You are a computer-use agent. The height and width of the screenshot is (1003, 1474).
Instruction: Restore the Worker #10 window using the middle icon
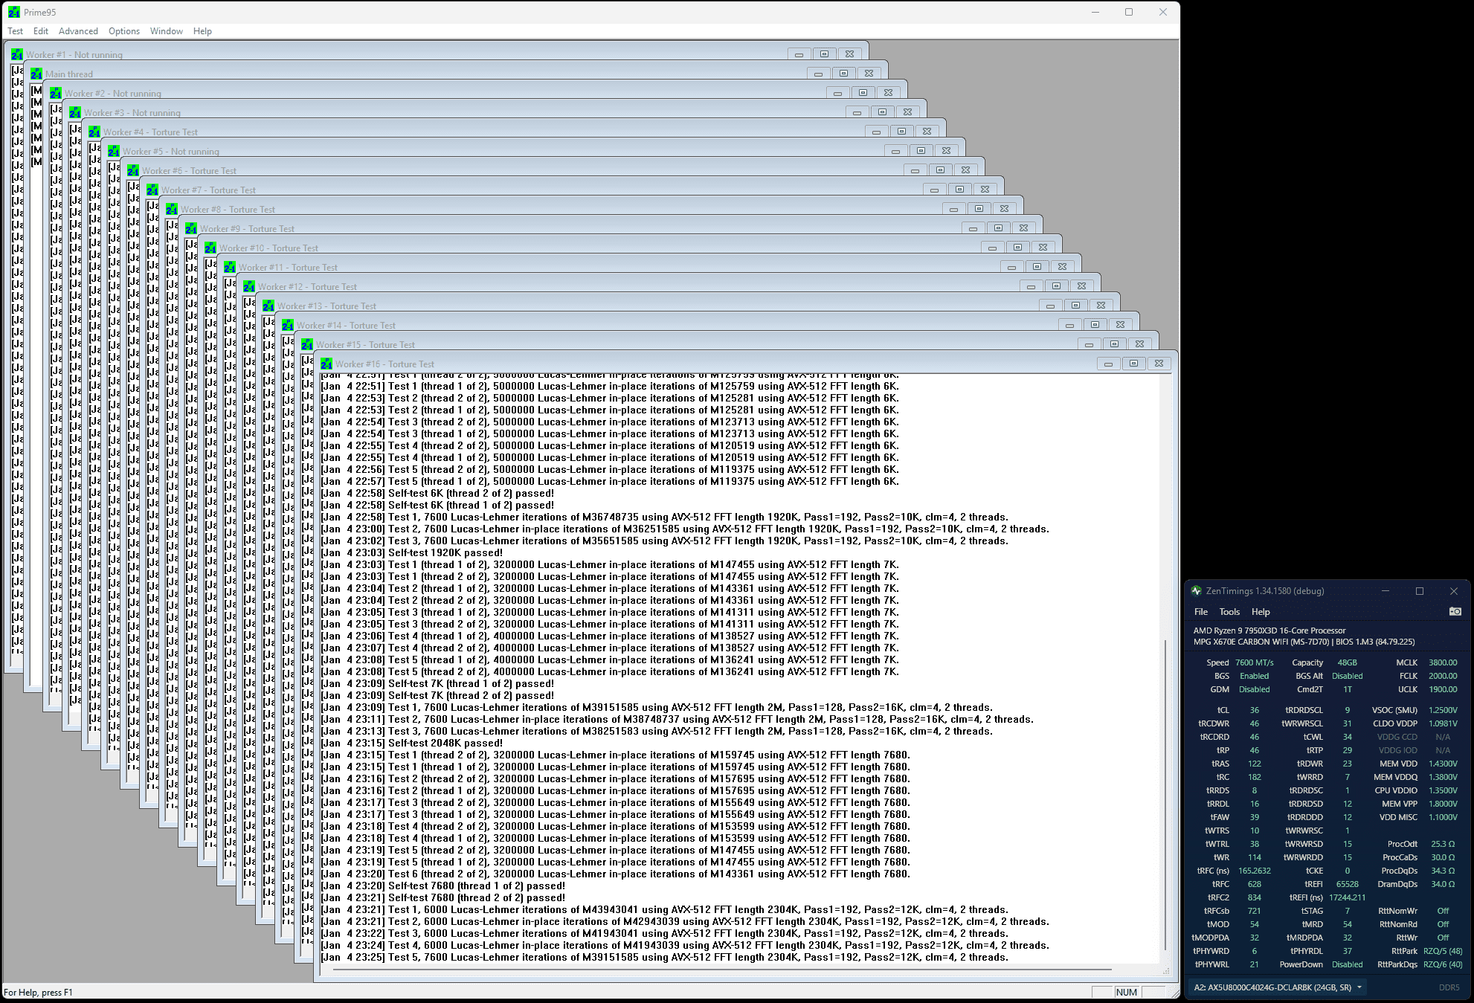(1017, 248)
